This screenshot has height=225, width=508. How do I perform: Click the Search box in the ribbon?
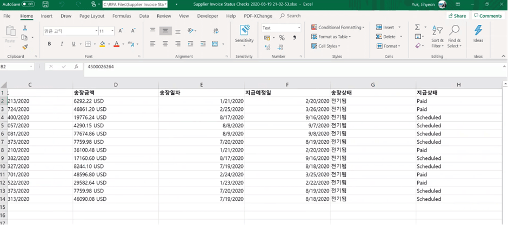coord(291,16)
